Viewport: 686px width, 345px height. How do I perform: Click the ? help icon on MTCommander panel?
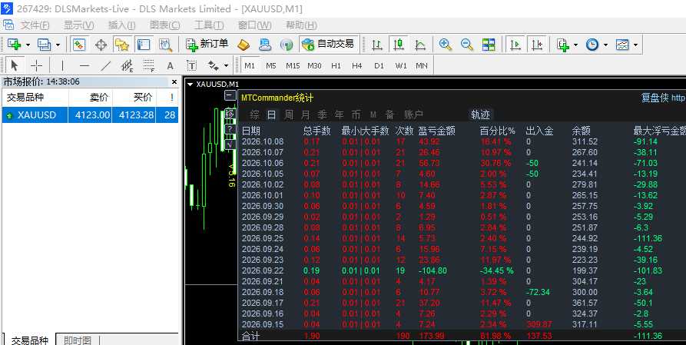[230, 129]
